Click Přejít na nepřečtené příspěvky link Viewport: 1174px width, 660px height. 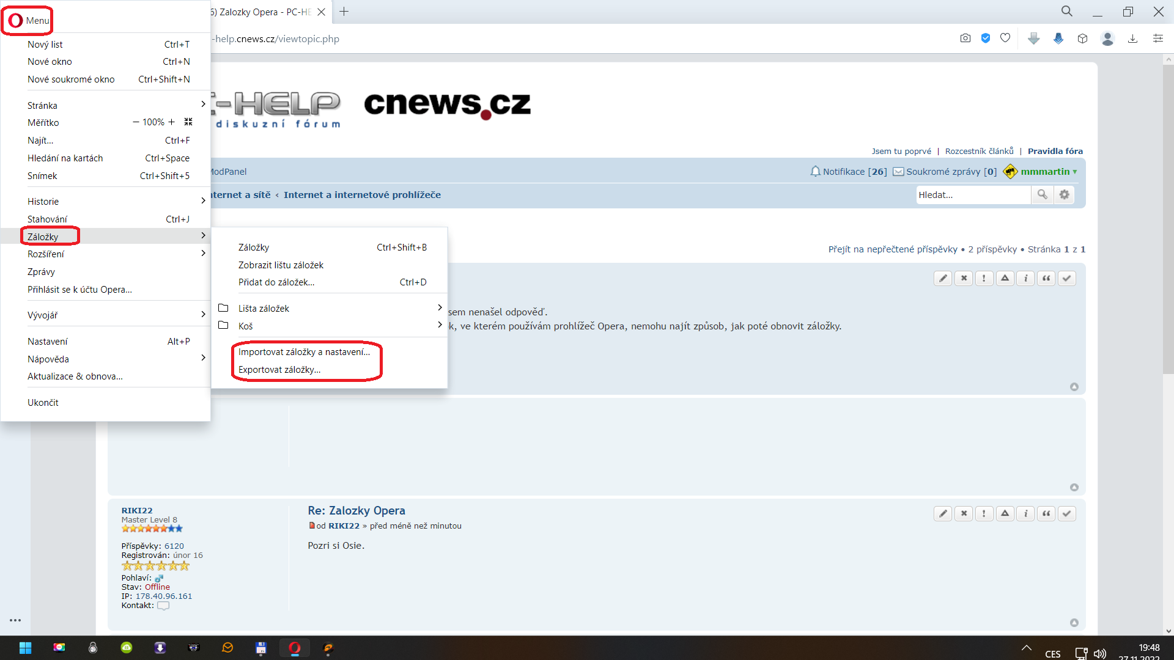pos(893,249)
